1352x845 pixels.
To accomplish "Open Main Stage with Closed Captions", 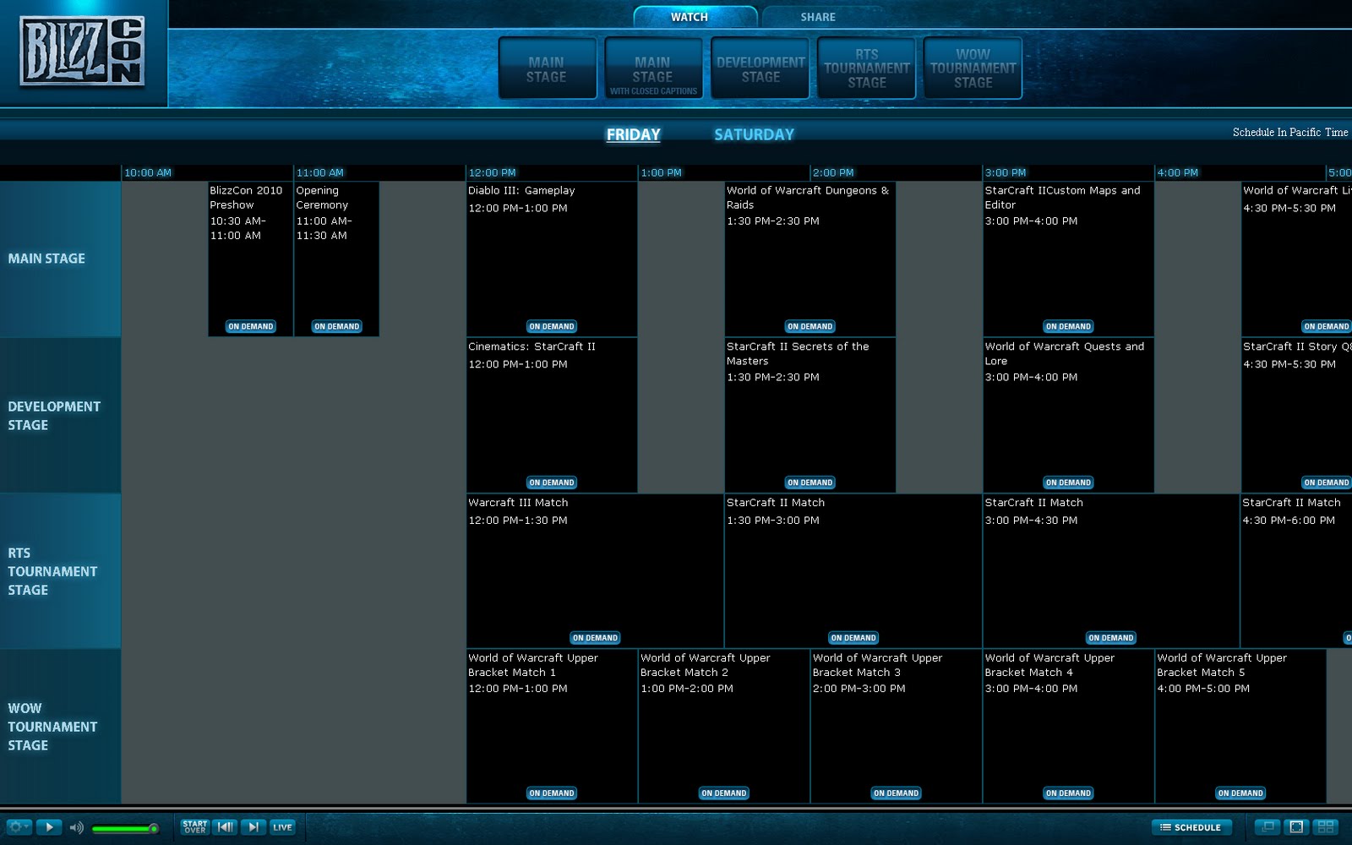I will [x=653, y=68].
